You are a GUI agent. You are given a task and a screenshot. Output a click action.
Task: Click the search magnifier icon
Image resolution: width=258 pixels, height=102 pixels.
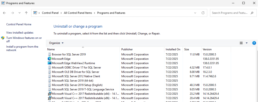[x=252, y=13]
